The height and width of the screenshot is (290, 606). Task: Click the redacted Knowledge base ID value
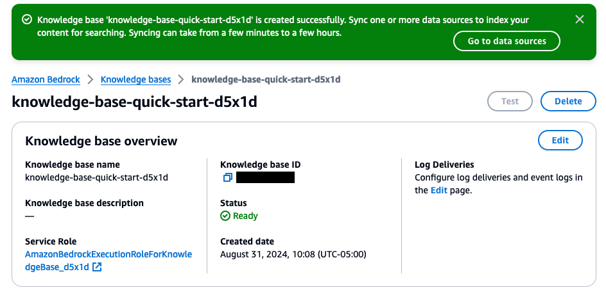click(265, 177)
